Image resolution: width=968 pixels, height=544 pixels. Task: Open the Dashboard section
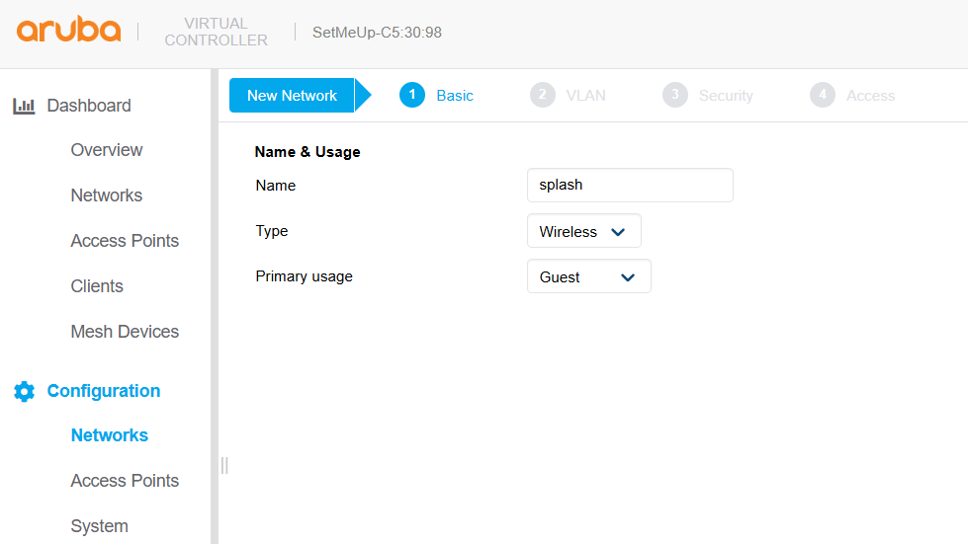(89, 106)
